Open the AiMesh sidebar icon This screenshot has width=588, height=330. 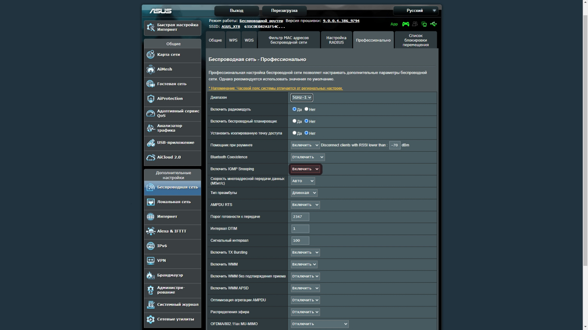[151, 69]
